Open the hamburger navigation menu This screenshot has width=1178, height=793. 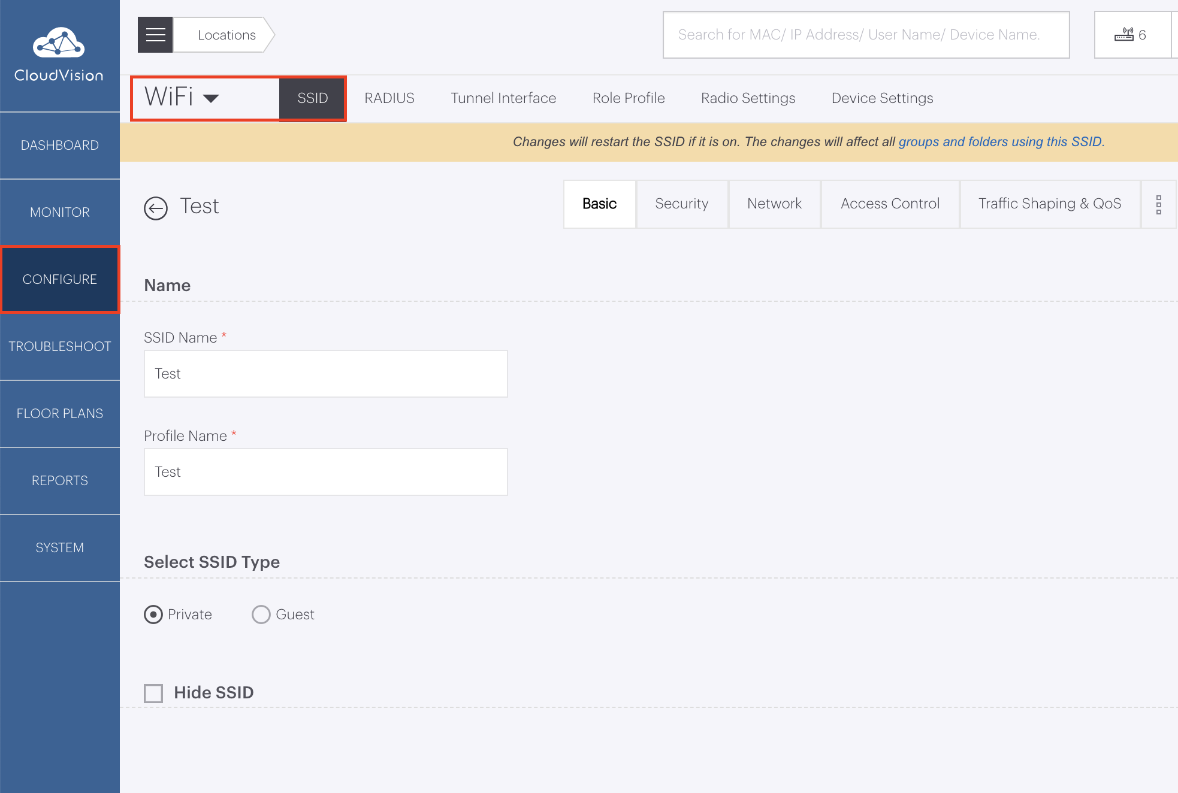click(155, 34)
